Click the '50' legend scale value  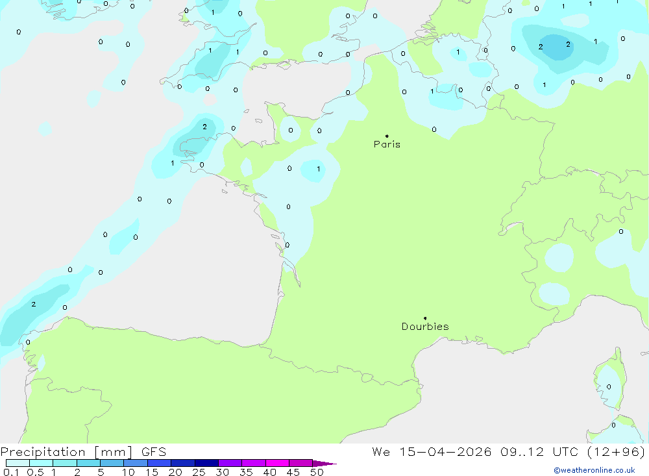317,472
